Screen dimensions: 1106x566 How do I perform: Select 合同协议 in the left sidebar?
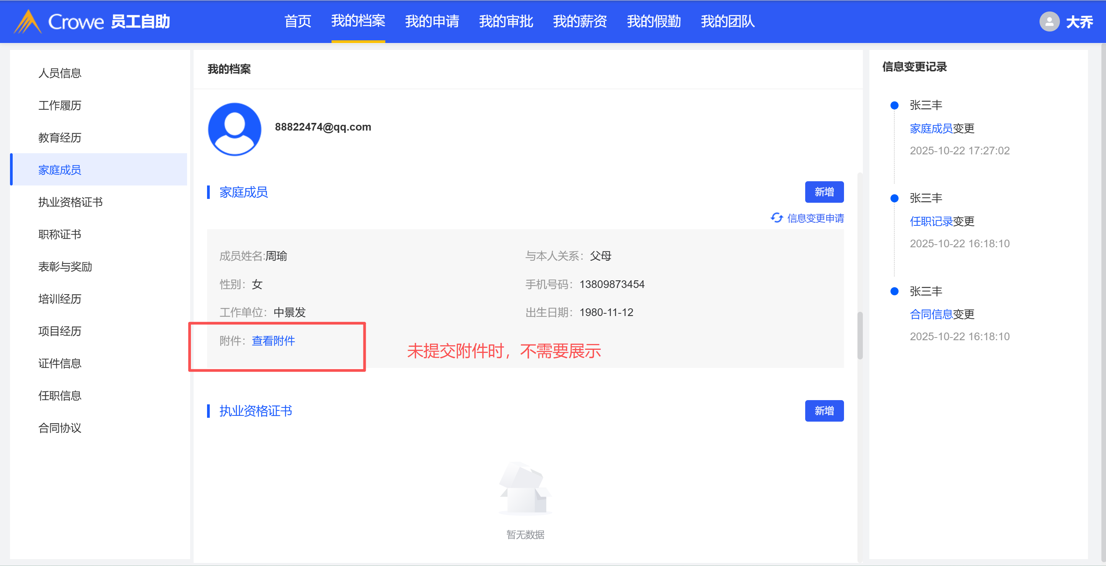[x=60, y=428]
